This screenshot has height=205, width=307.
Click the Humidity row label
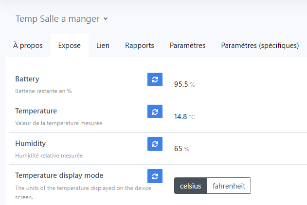[x=30, y=143]
